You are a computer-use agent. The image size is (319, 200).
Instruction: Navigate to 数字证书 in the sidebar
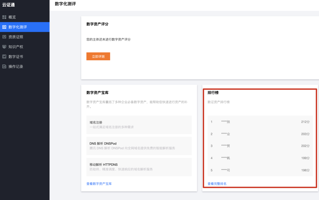(x=25, y=56)
